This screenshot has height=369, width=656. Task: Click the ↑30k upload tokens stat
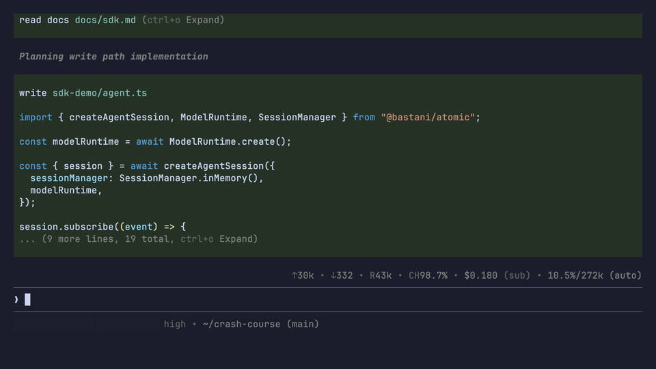click(x=303, y=275)
